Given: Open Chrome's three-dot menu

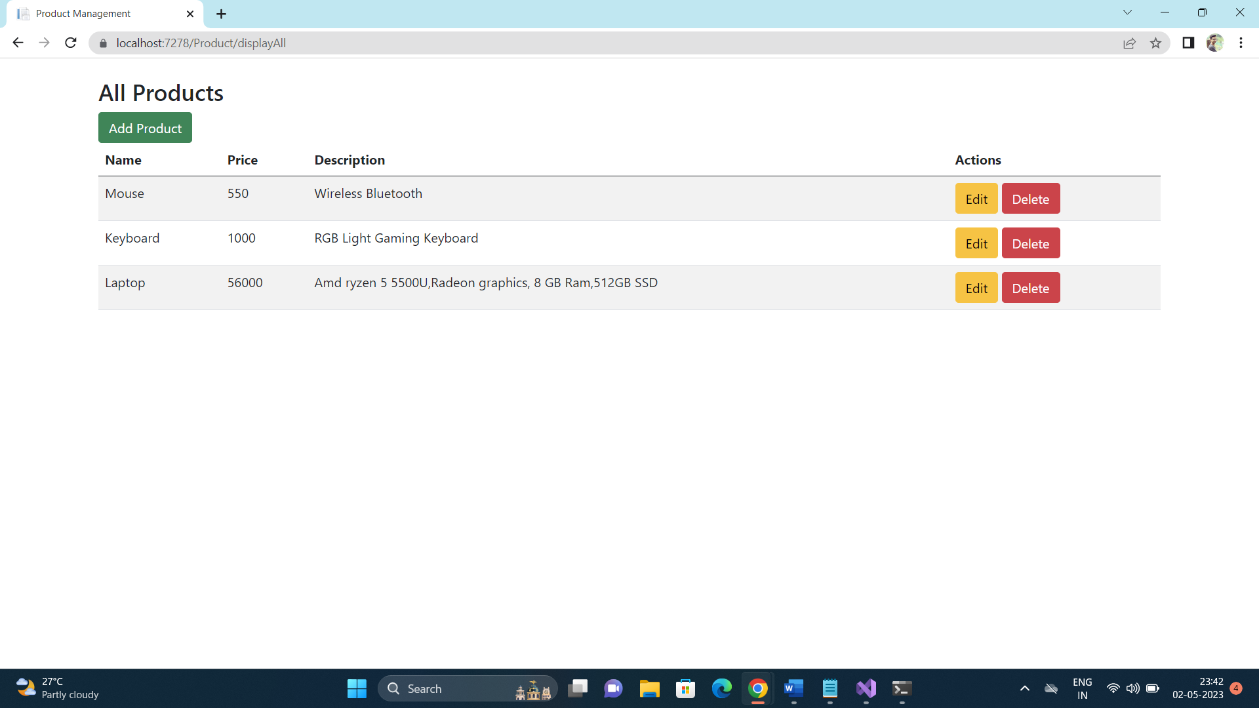Looking at the screenshot, I should coord(1241,43).
